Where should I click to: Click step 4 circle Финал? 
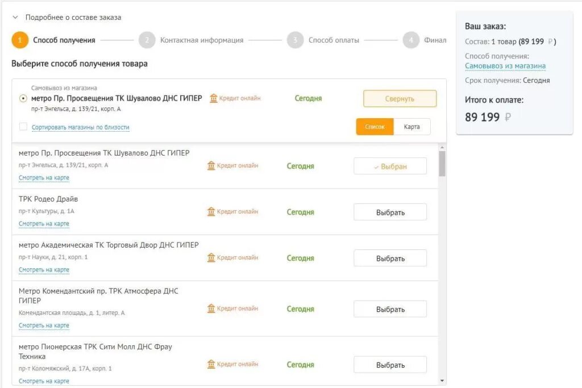tap(411, 40)
